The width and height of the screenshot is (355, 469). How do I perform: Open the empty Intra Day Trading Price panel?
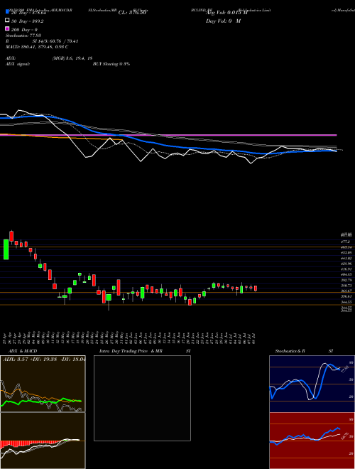coord(142,398)
